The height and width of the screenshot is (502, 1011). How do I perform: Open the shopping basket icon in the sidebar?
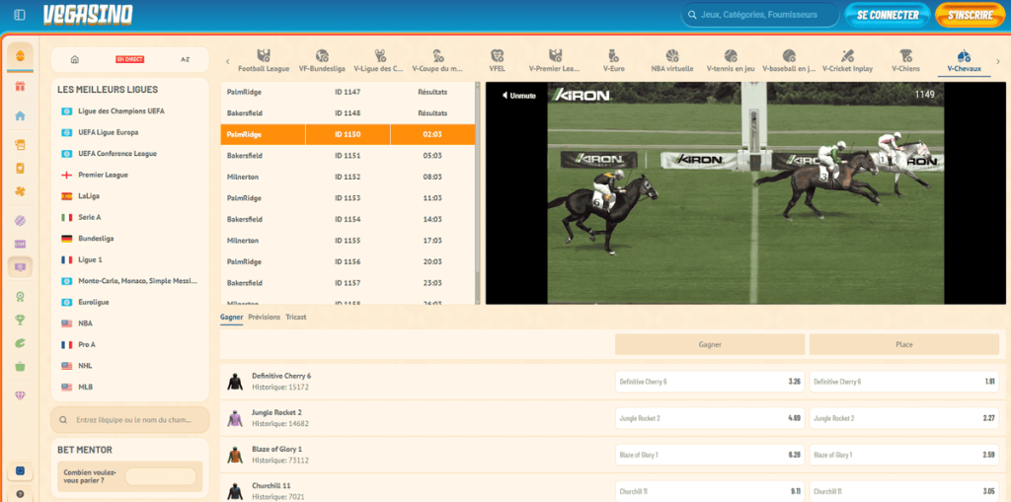click(20, 366)
